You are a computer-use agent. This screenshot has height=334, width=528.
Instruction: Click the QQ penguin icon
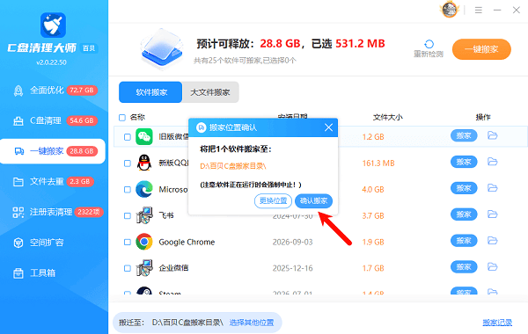(x=144, y=163)
